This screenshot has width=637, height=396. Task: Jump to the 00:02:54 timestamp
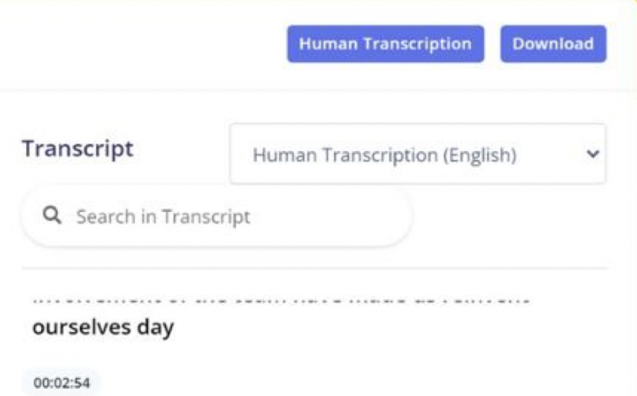click(62, 383)
